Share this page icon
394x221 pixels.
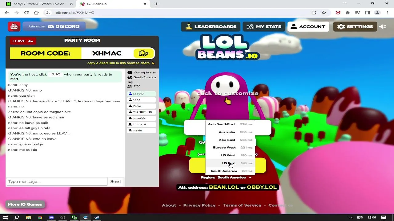314,13
